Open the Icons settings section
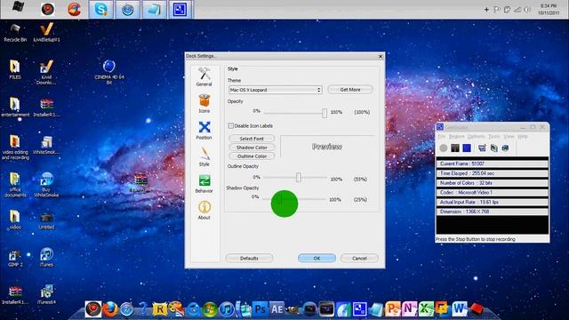The image size is (569, 320). point(204,104)
